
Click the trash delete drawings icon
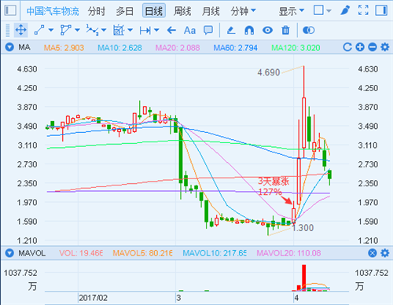click(x=285, y=31)
